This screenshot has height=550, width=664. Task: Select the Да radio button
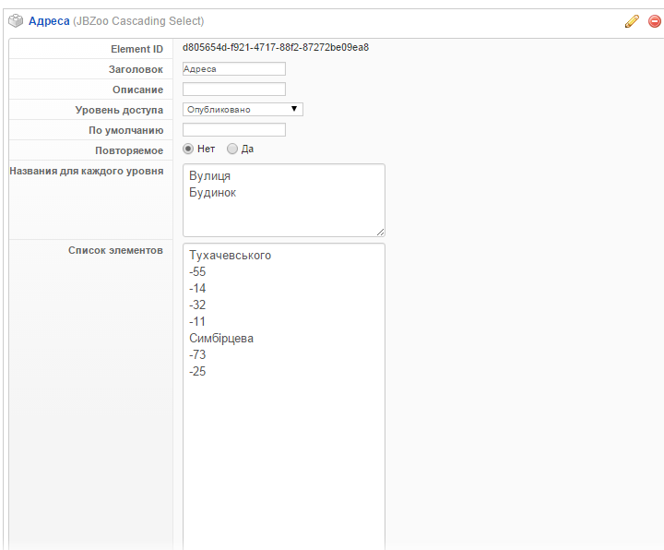pos(232,149)
